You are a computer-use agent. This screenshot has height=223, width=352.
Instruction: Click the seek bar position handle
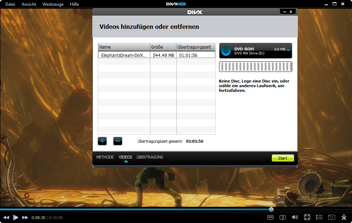(271, 209)
